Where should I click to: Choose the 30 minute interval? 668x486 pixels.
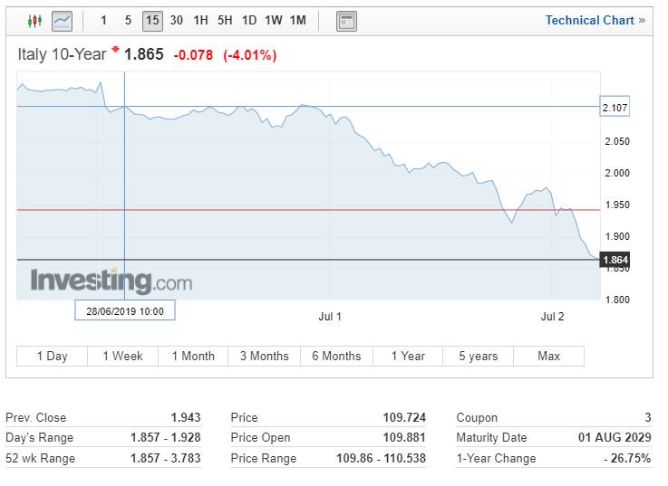[176, 20]
